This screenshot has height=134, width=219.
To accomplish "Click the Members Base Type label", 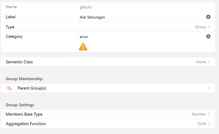I will [24, 114].
